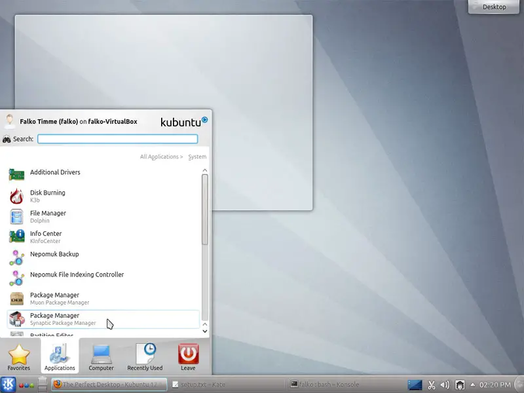Click the K menu launcher button
Screen dimensions: 524x393
[x=8, y=384]
